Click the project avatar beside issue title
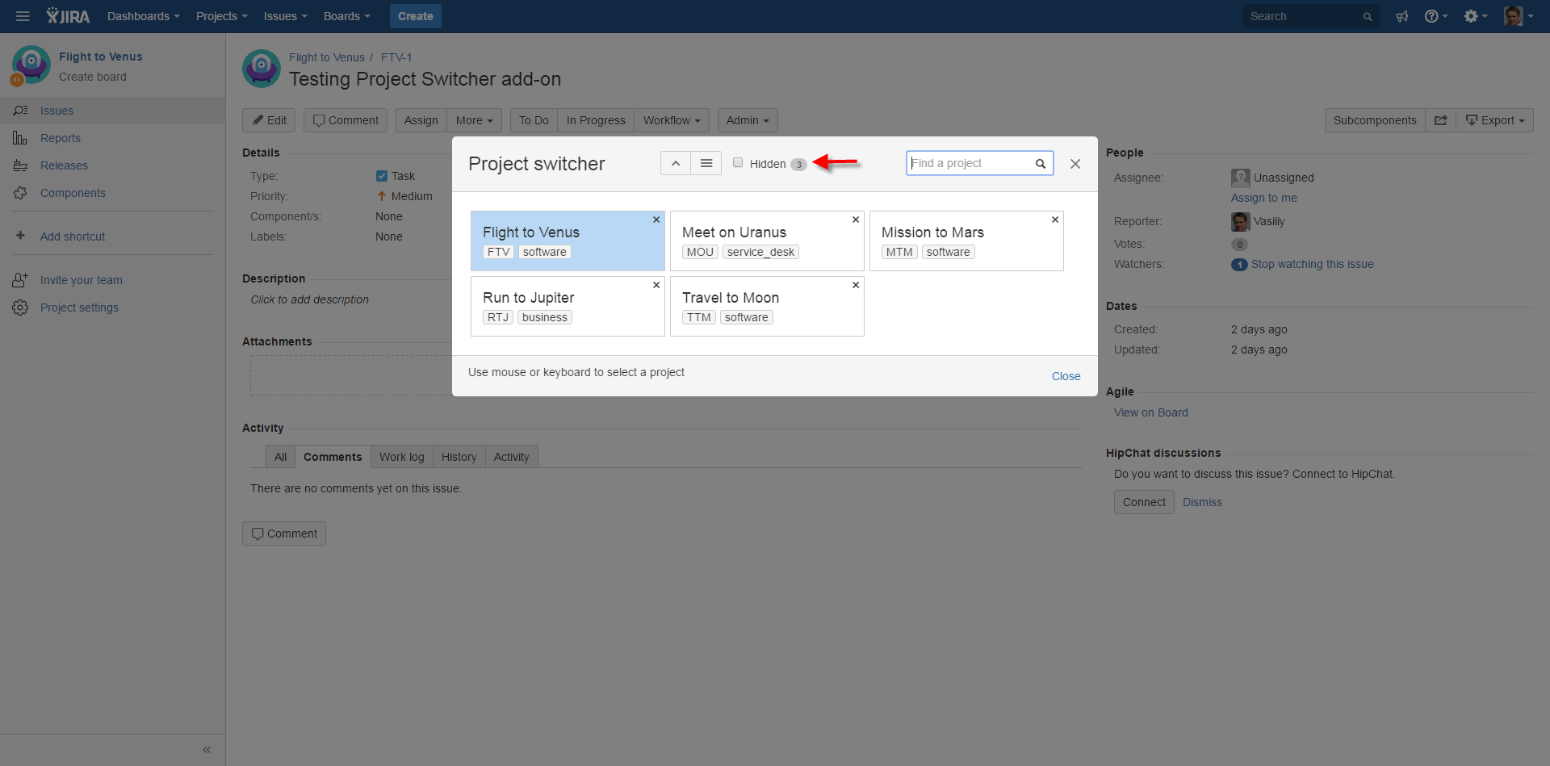 point(262,69)
